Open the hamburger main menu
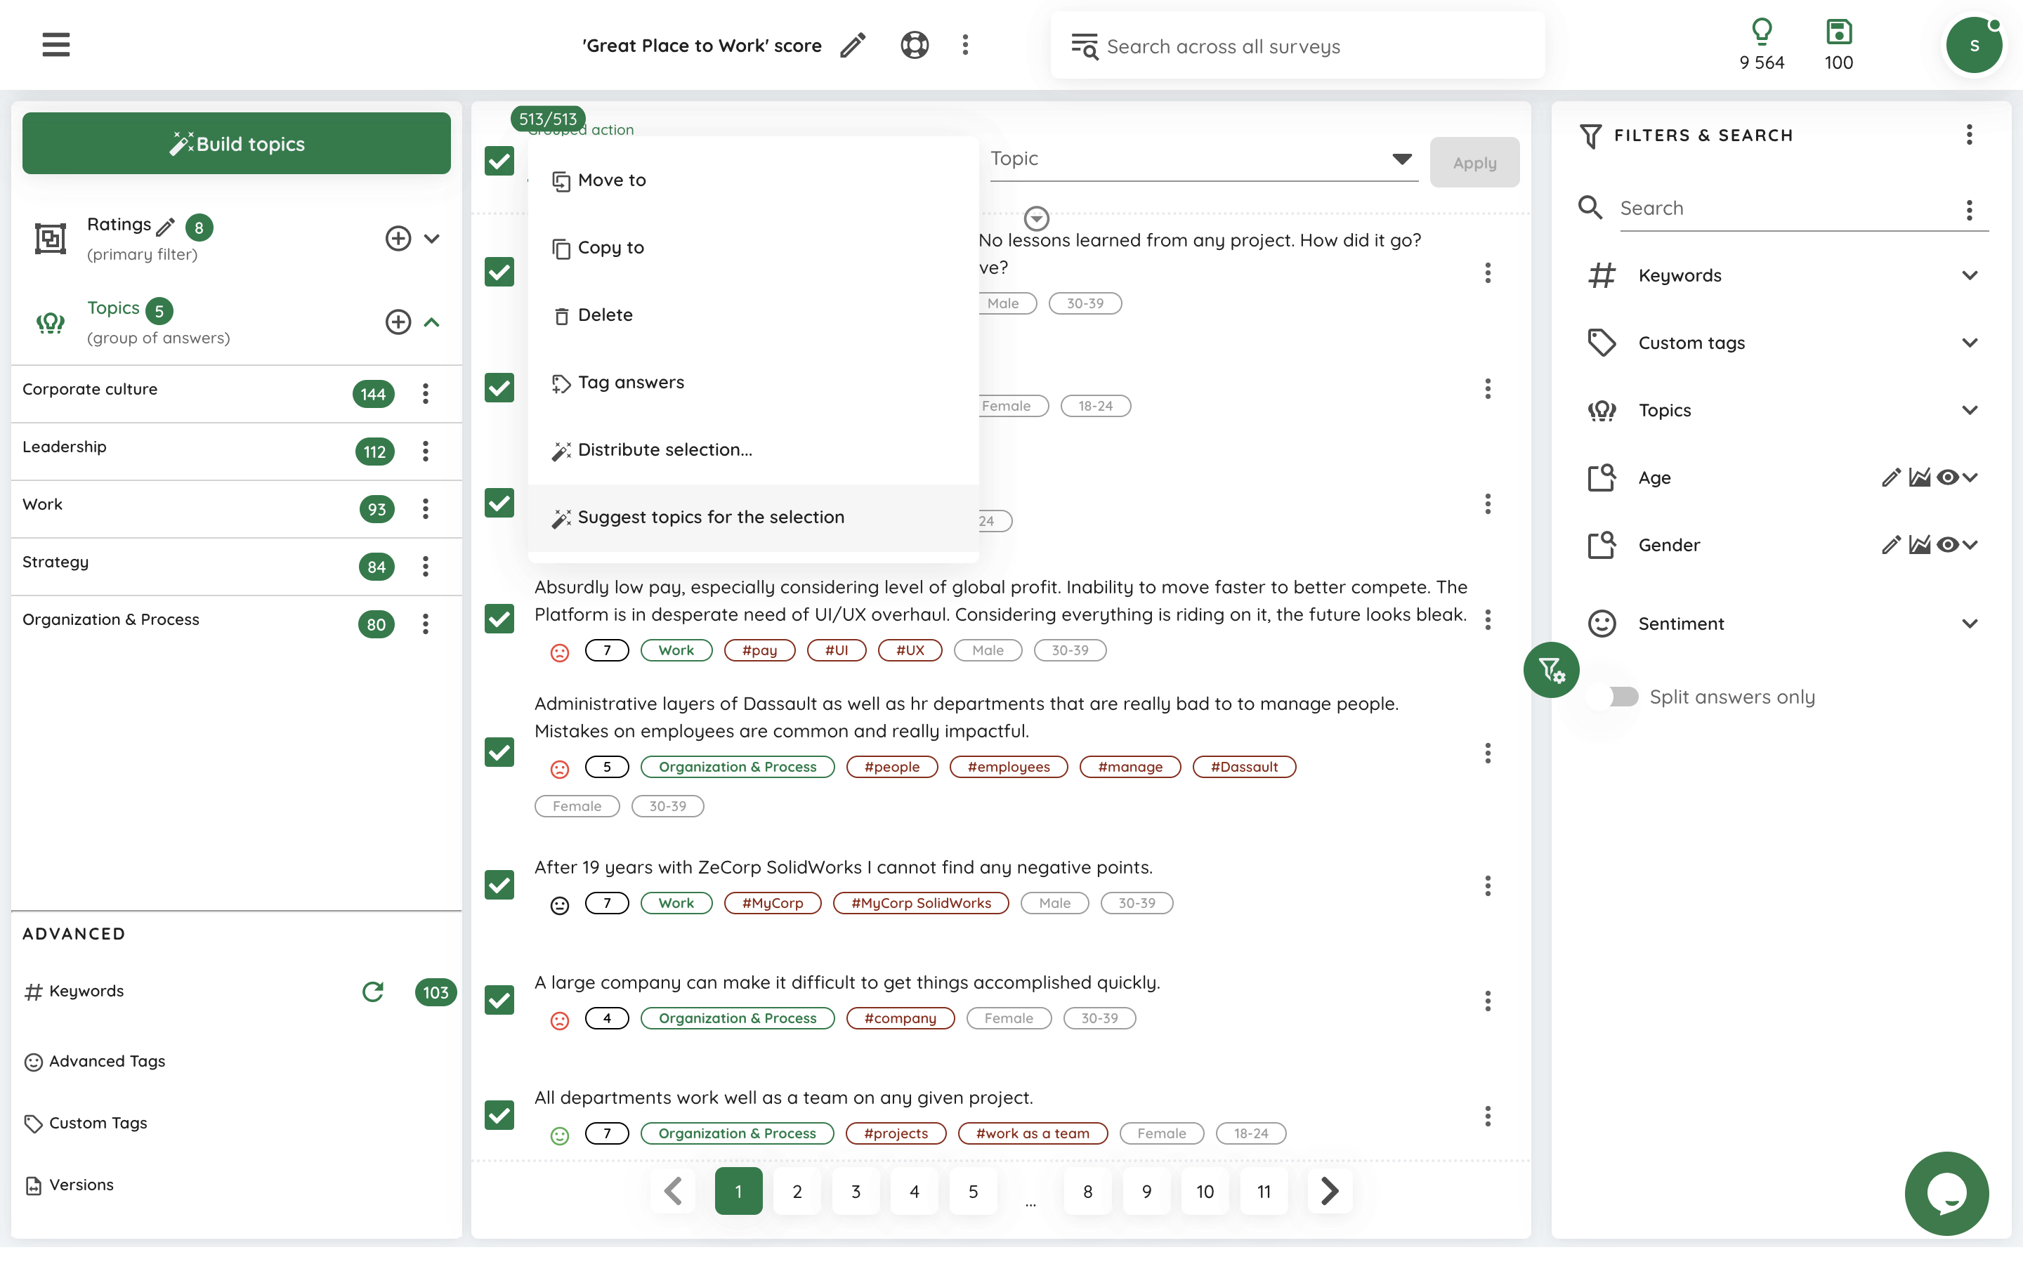 click(x=56, y=44)
